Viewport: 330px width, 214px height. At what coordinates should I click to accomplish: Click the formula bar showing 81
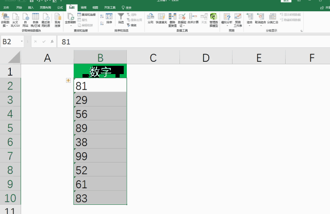pos(194,42)
